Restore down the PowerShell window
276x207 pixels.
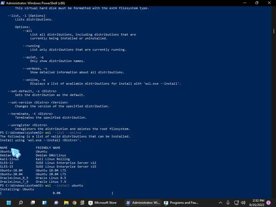(x=257, y=3)
